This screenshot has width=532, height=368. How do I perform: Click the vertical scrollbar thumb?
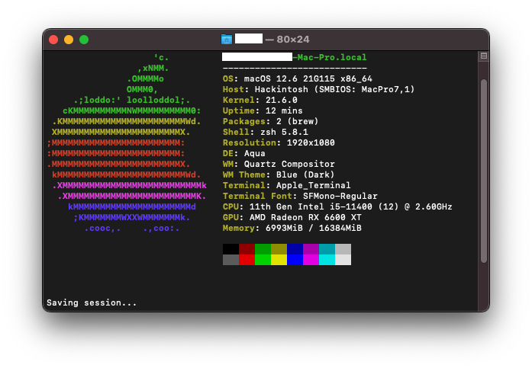coord(484,171)
